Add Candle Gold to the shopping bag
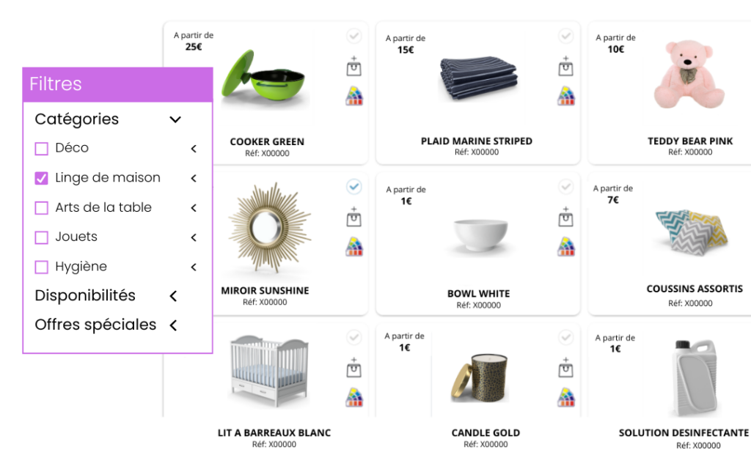 [565, 367]
